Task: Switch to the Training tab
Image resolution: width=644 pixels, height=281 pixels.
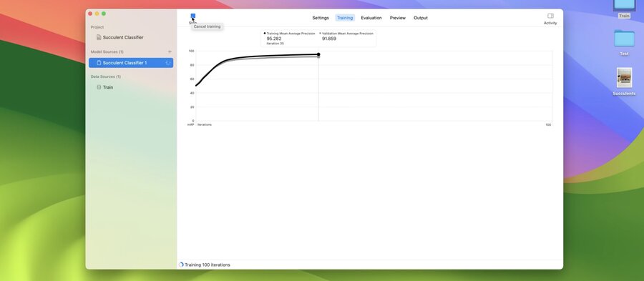Action: (x=345, y=18)
